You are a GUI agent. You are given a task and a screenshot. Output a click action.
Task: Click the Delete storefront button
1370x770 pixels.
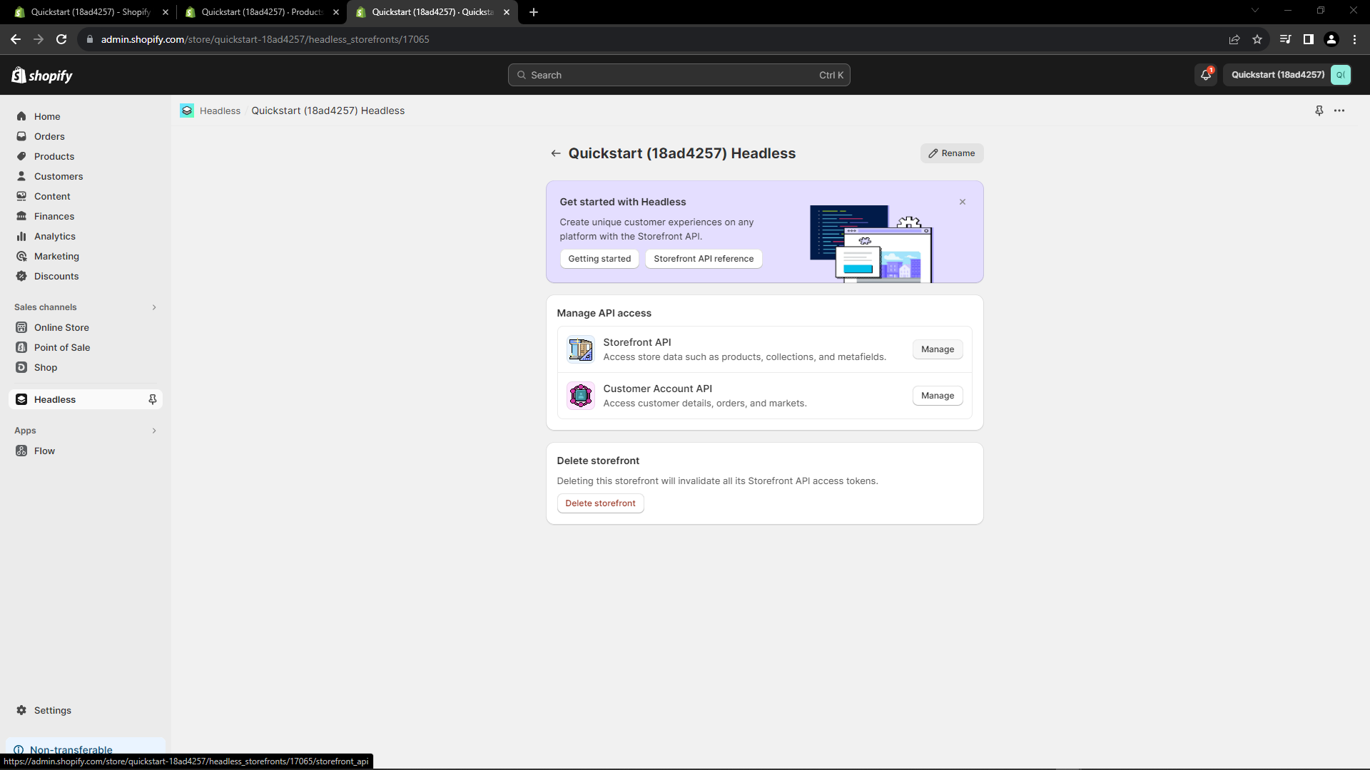(599, 503)
